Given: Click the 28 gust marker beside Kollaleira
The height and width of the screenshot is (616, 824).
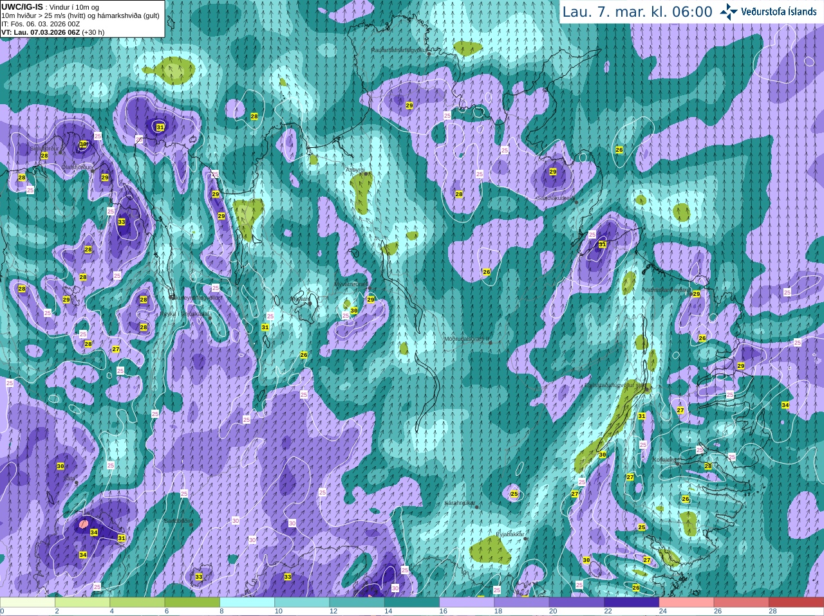Looking at the screenshot, I should [x=708, y=466].
